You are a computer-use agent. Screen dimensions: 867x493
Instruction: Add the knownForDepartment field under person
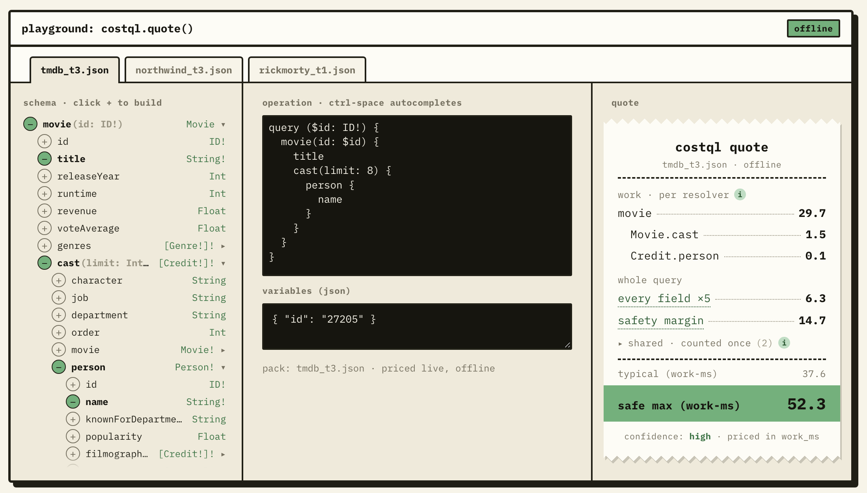73,419
